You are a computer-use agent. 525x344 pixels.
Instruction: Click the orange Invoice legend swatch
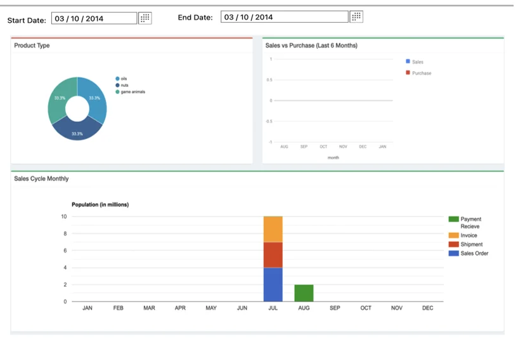(x=453, y=235)
